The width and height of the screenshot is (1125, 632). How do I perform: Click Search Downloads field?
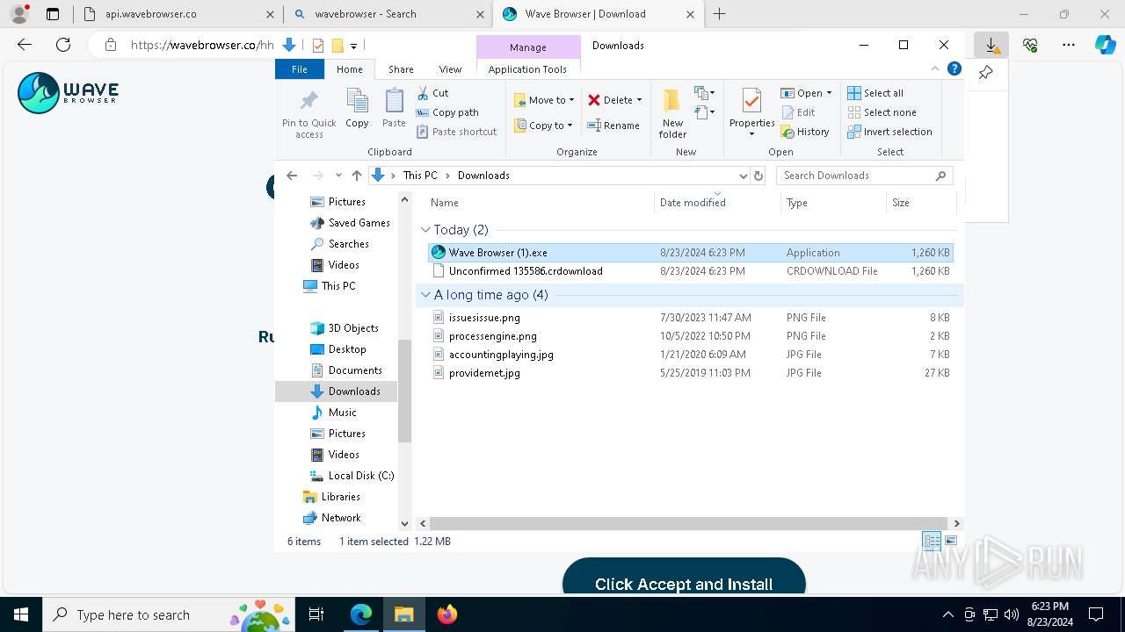pos(865,176)
